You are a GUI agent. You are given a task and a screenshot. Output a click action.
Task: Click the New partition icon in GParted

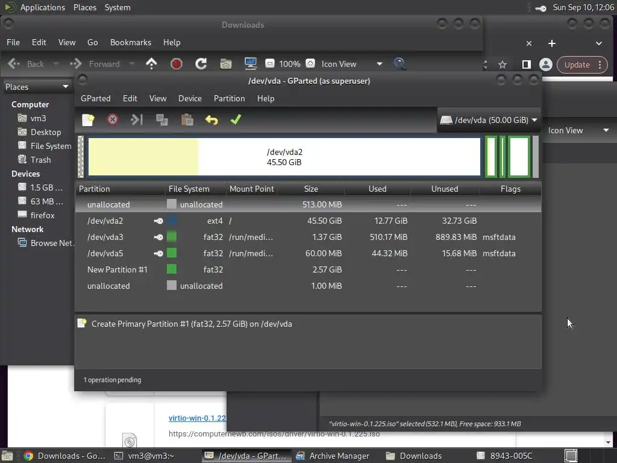[88, 120]
